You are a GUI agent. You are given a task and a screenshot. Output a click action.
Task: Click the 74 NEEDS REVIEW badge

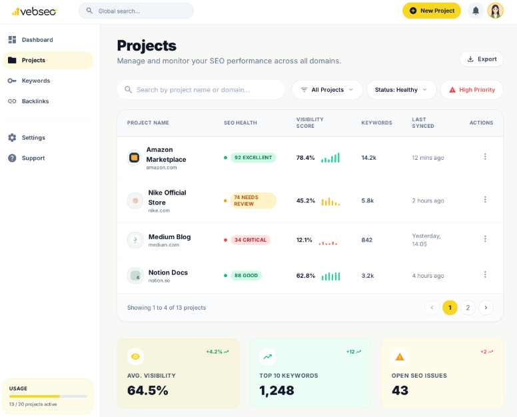253,201
